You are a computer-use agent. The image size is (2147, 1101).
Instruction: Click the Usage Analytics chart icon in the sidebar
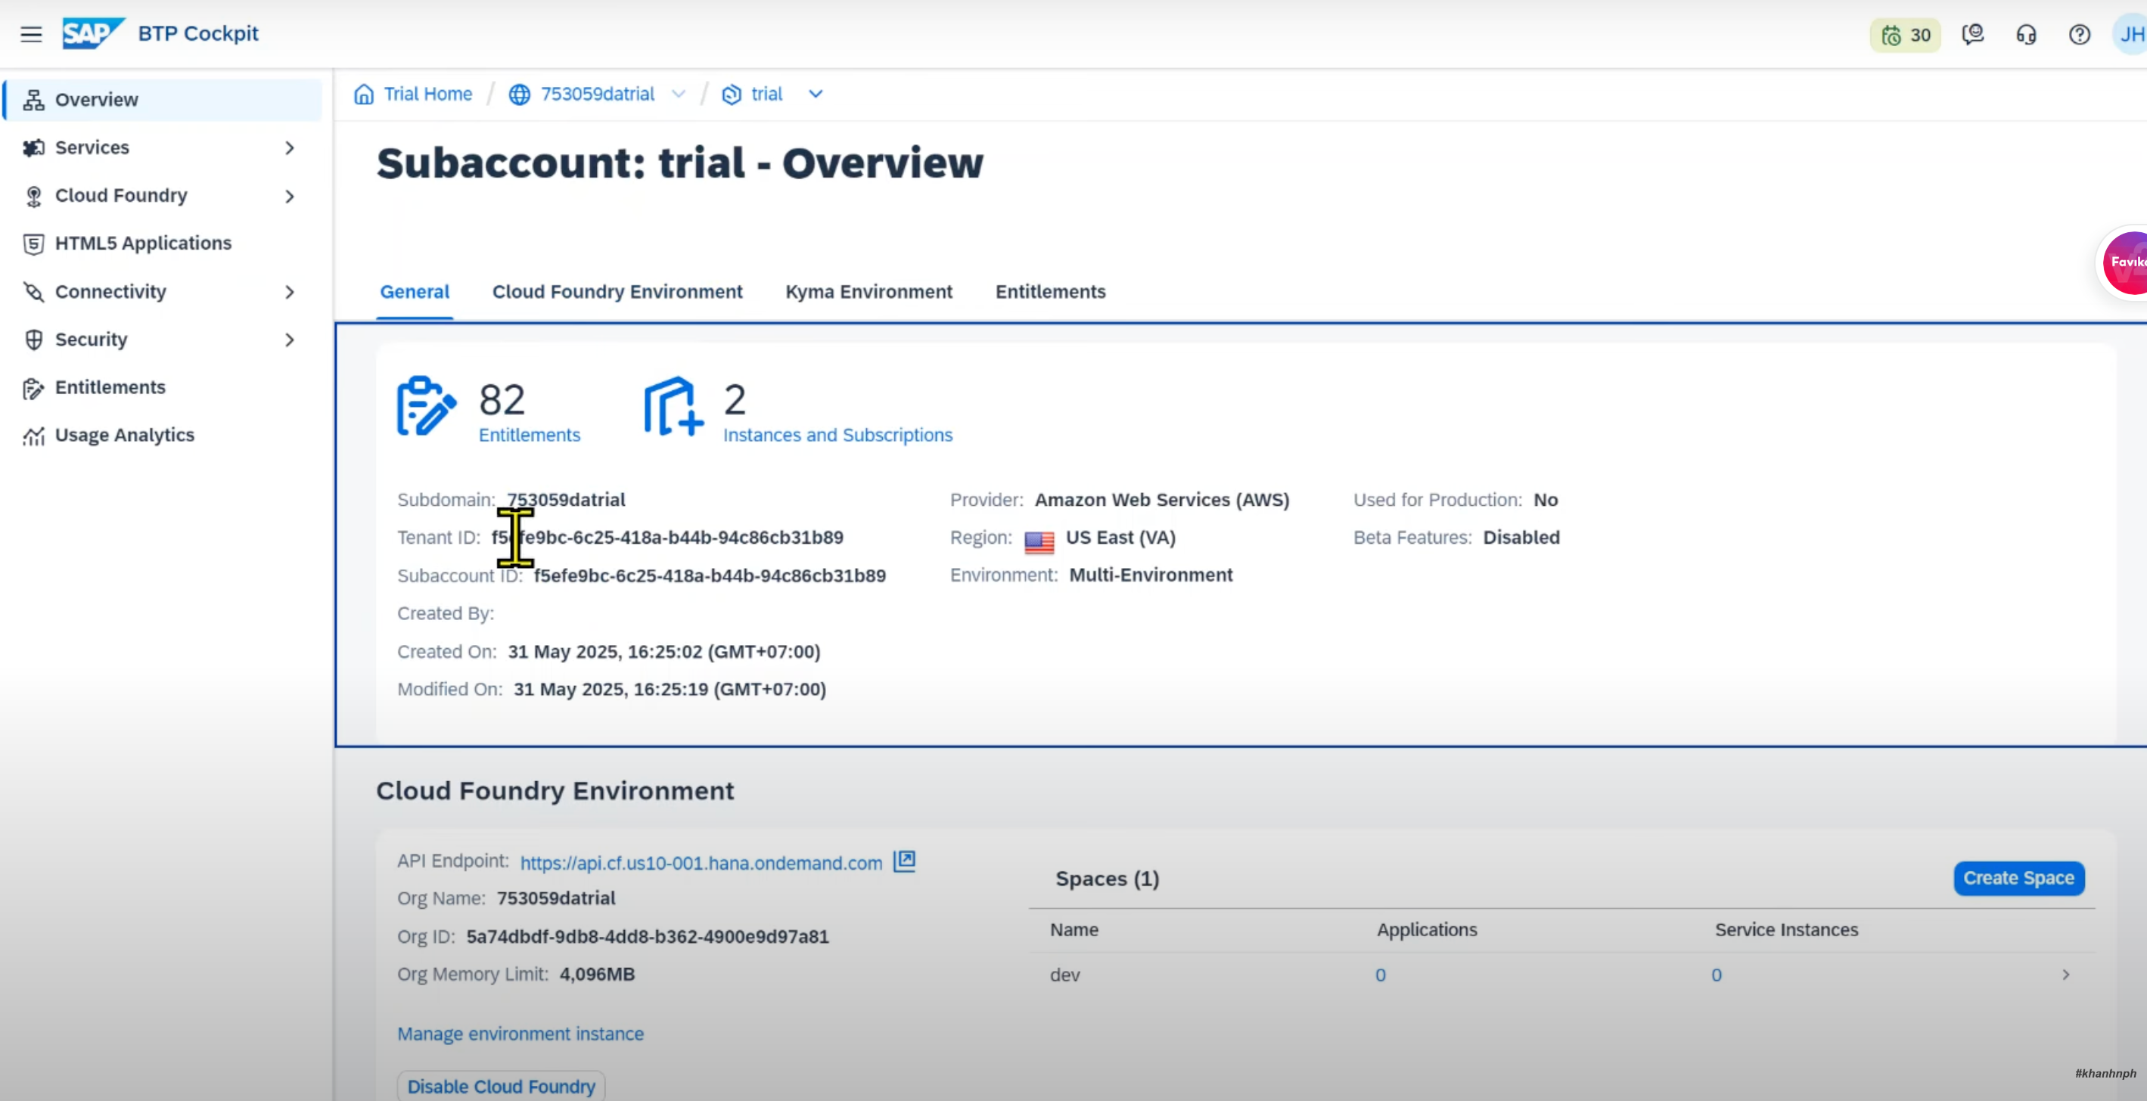coord(33,436)
